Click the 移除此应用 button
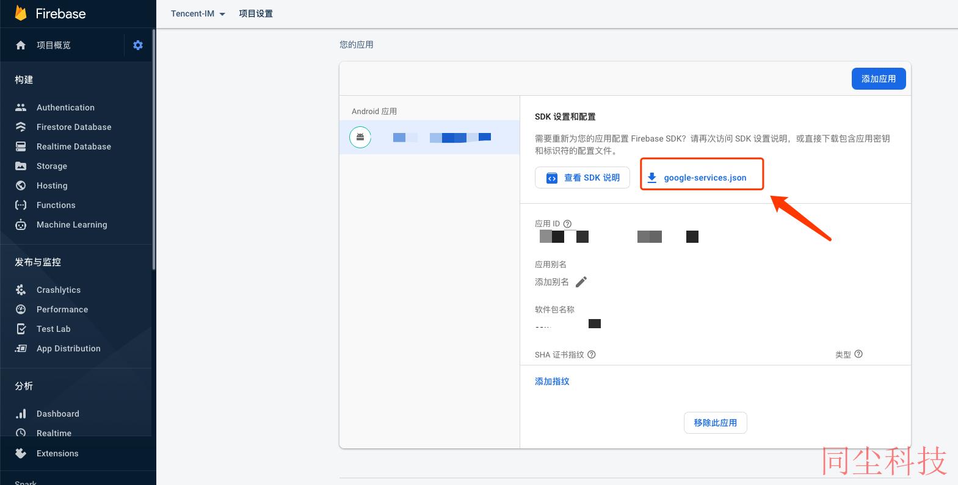Viewport: 958px width, 485px height. pos(716,423)
